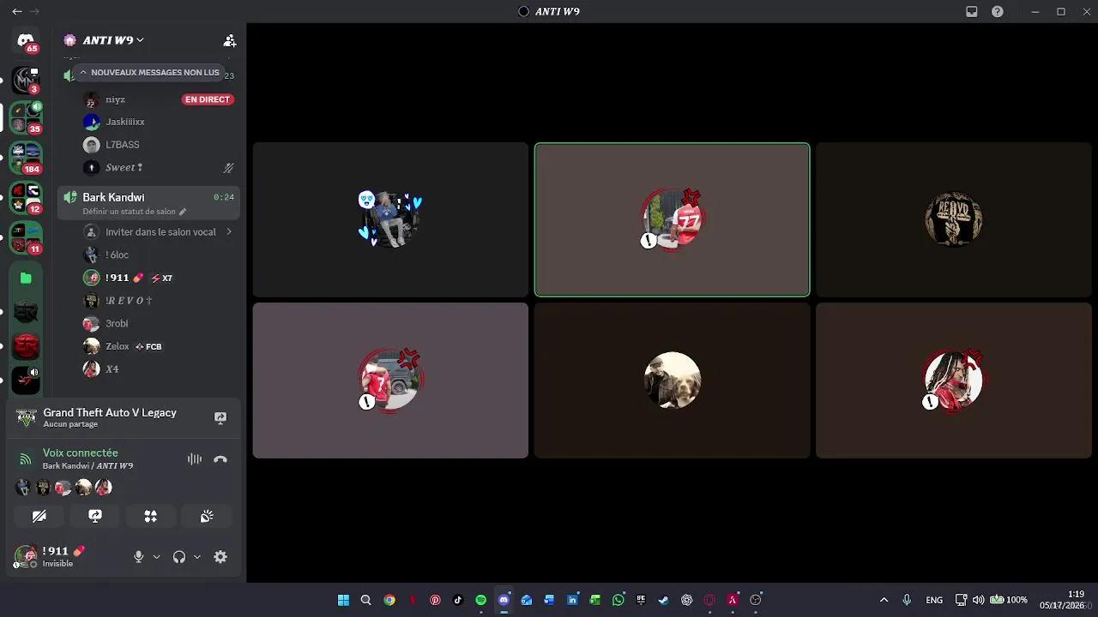Expand the microphone input options chevron

(156, 557)
